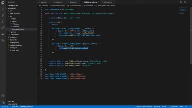Click the MultiplayerEntity.ts status bar item

[x=26, y=107]
